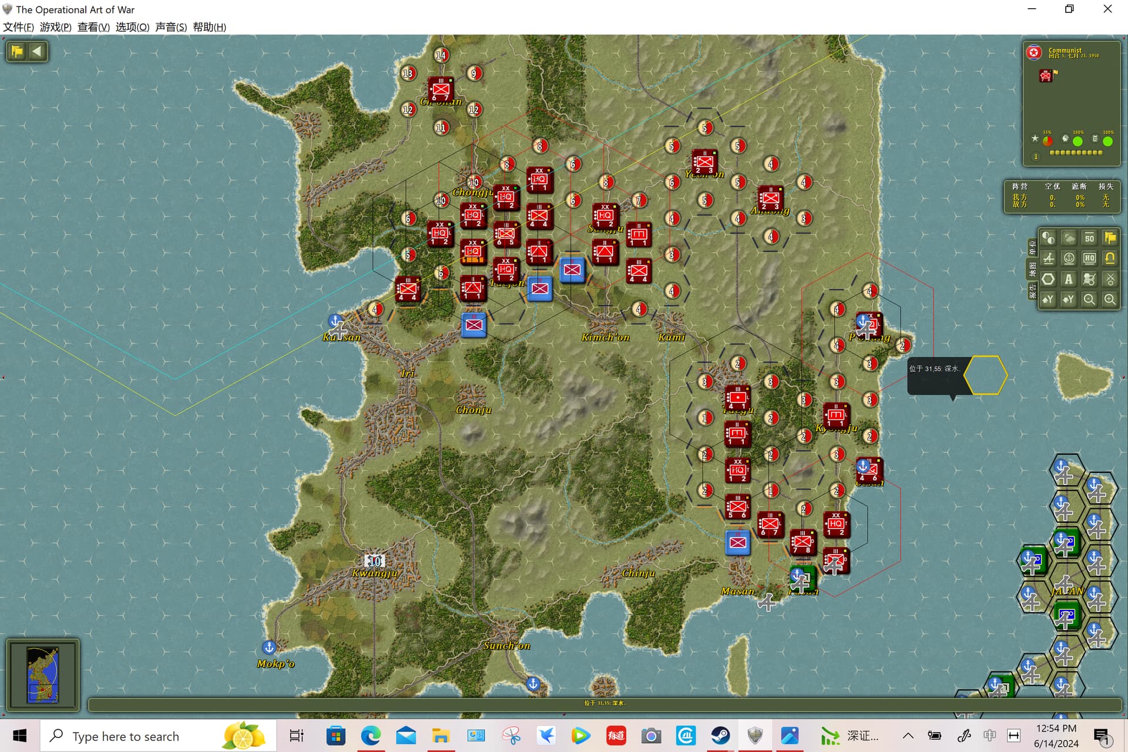
Task: Click the '50' unit strength display button
Action: tap(1089, 238)
